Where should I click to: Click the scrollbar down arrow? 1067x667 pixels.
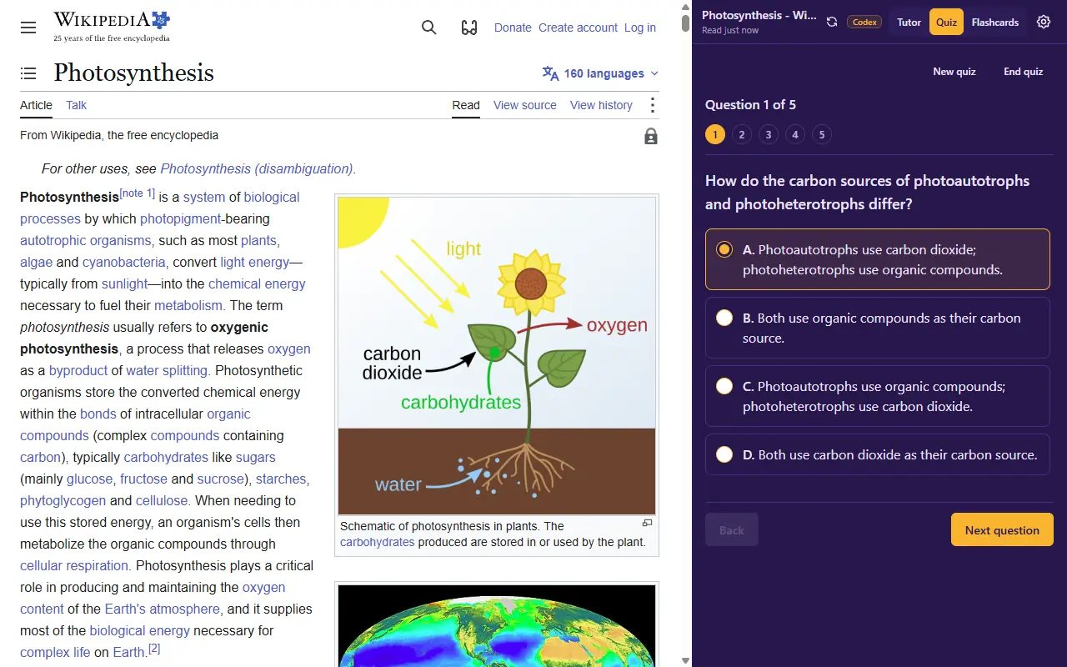point(686,660)
